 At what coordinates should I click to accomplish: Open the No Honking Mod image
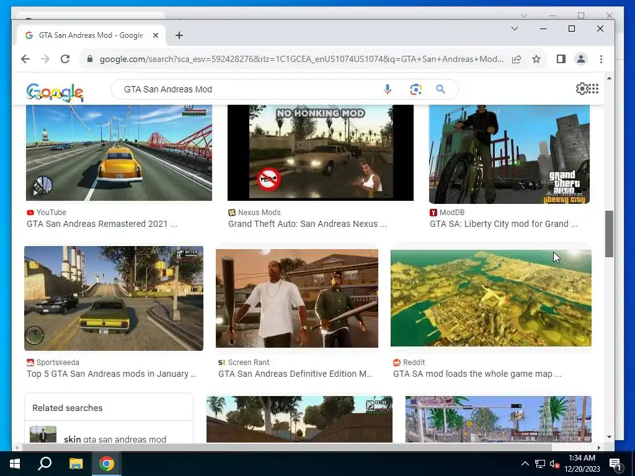point(321,152)
